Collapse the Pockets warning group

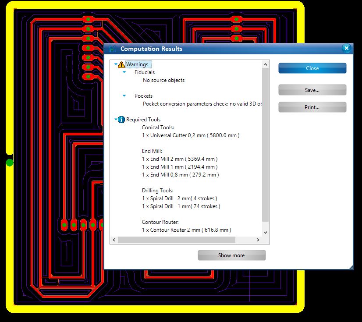(x=124, y=96)
